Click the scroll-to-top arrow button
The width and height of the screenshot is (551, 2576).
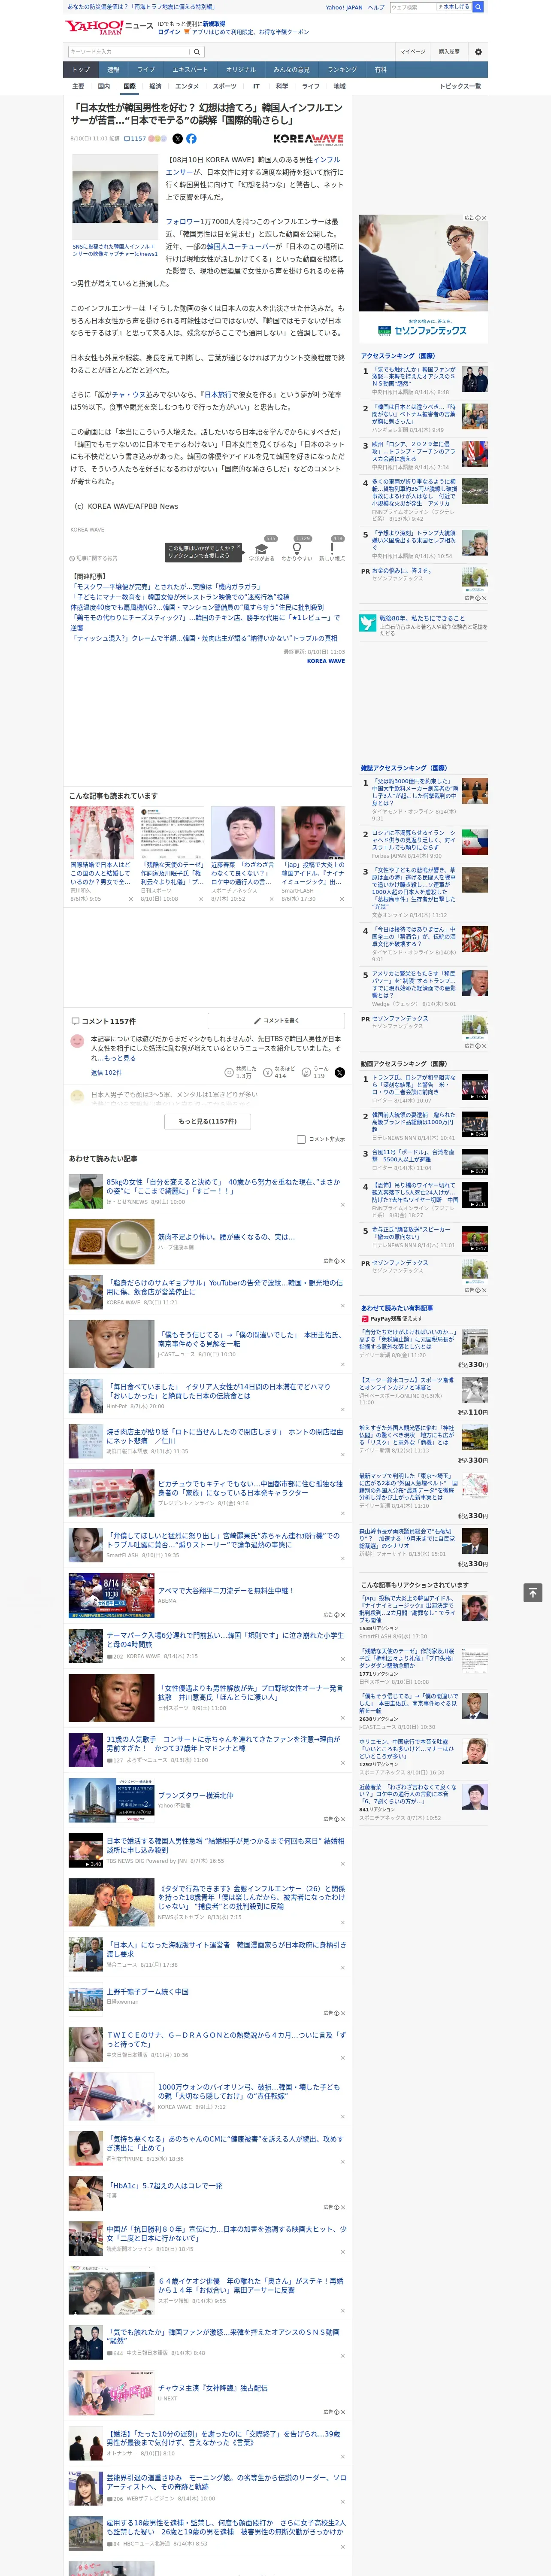[x=533, y=1592]
